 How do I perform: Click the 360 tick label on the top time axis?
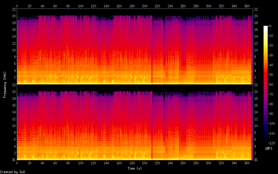tap(247, 6)
